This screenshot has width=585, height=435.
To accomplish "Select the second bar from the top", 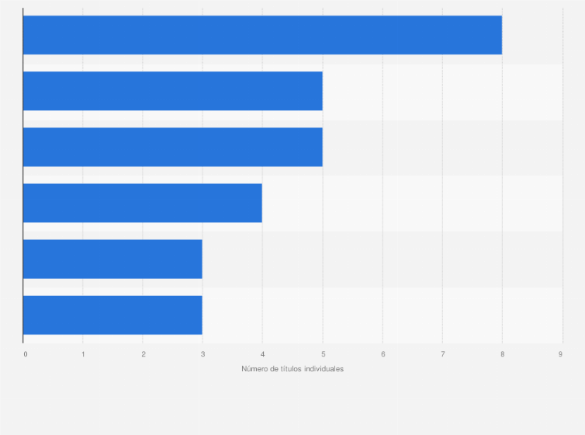I will (x=172, y=91).
